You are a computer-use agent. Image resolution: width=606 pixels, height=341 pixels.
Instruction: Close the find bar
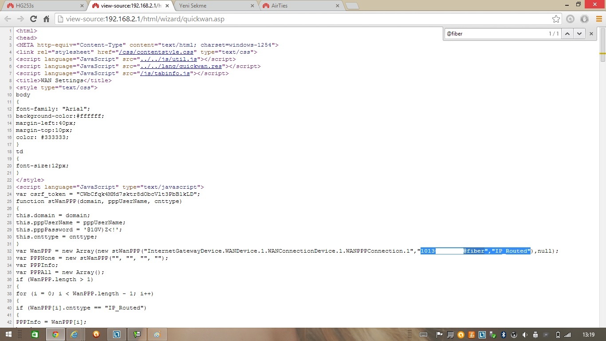(x=591, y=34)
